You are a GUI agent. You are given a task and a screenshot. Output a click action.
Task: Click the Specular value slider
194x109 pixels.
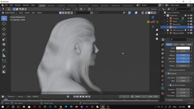(183, 58)
